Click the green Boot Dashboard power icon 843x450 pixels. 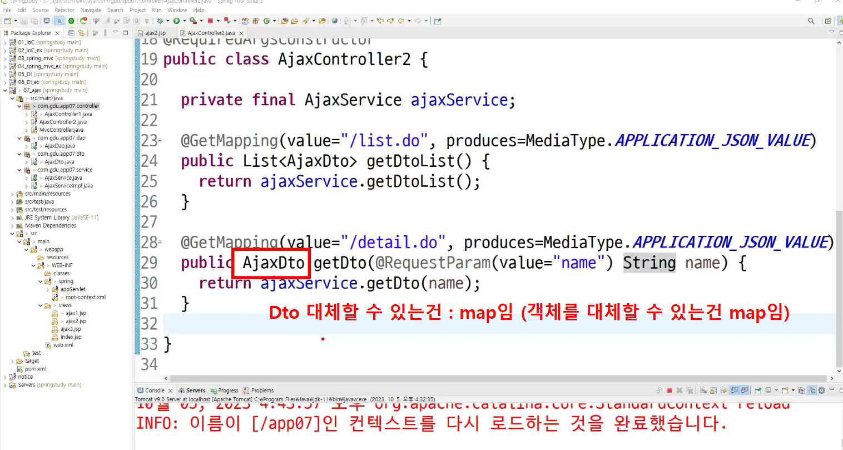pos(71,21)
